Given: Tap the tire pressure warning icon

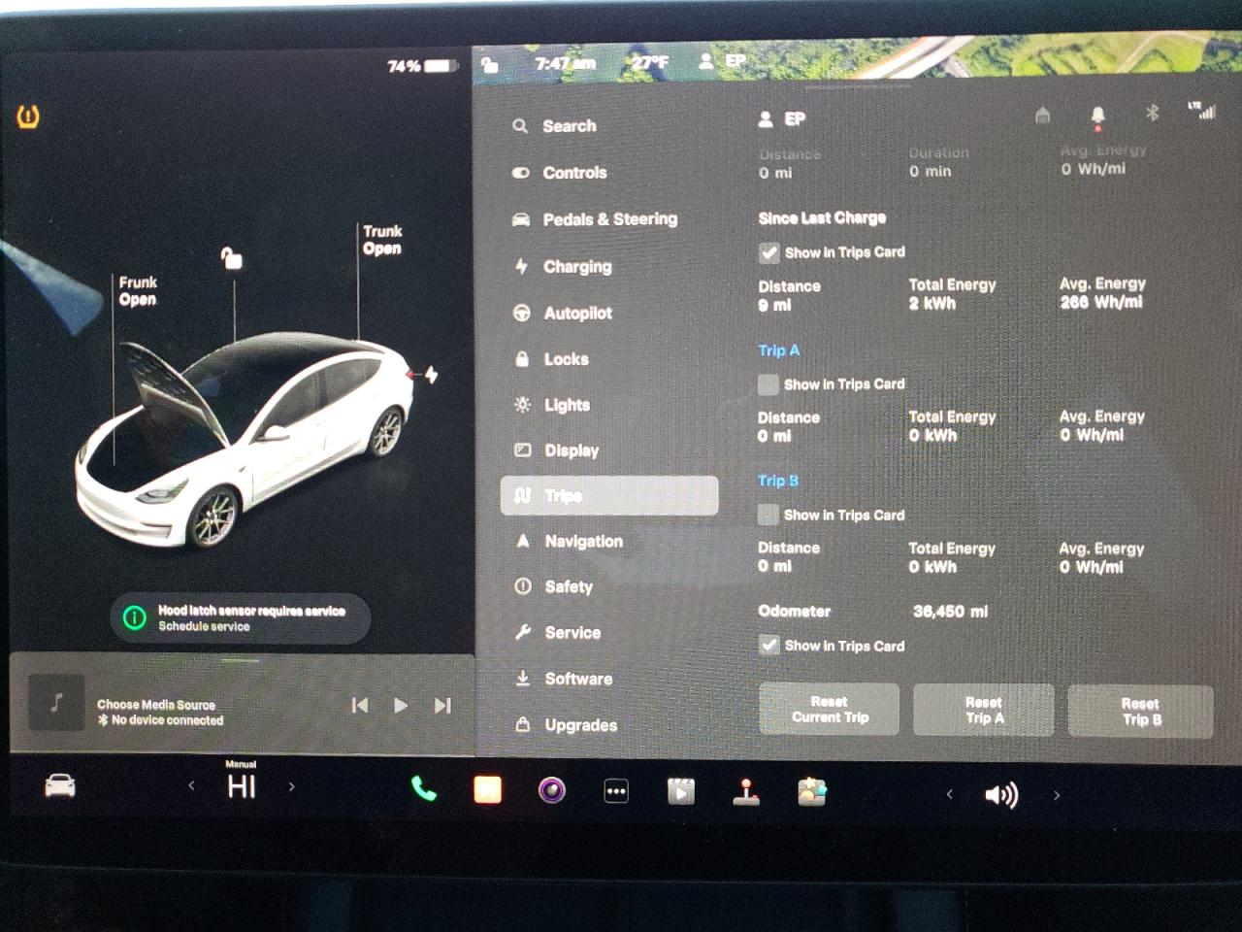Looking at the screenshot, I should pos(28,117).
